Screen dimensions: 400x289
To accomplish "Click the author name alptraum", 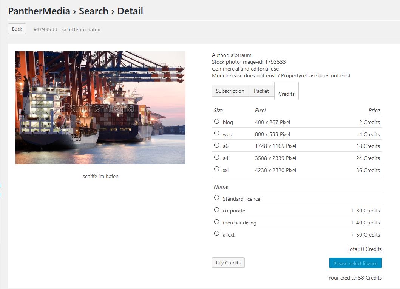I will click(241, 55).
